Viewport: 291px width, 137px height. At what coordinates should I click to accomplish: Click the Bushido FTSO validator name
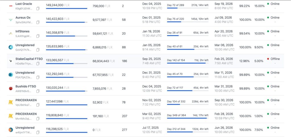[x=26, y=86]
